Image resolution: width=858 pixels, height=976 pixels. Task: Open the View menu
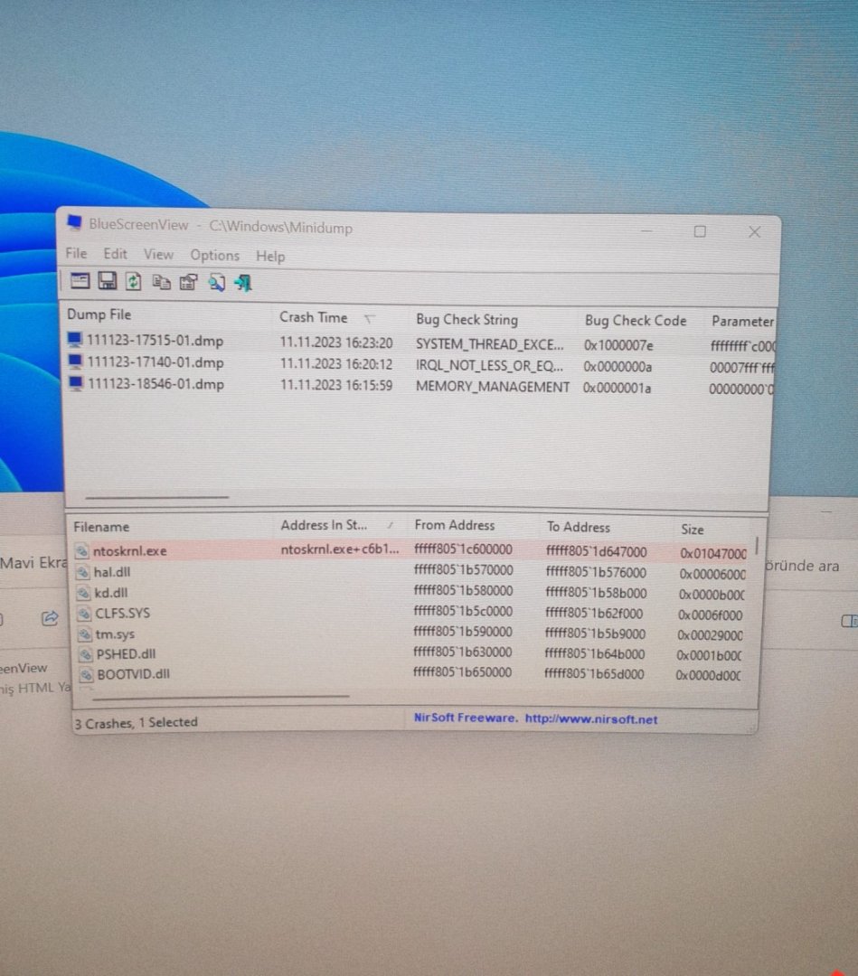pos(159,255)
